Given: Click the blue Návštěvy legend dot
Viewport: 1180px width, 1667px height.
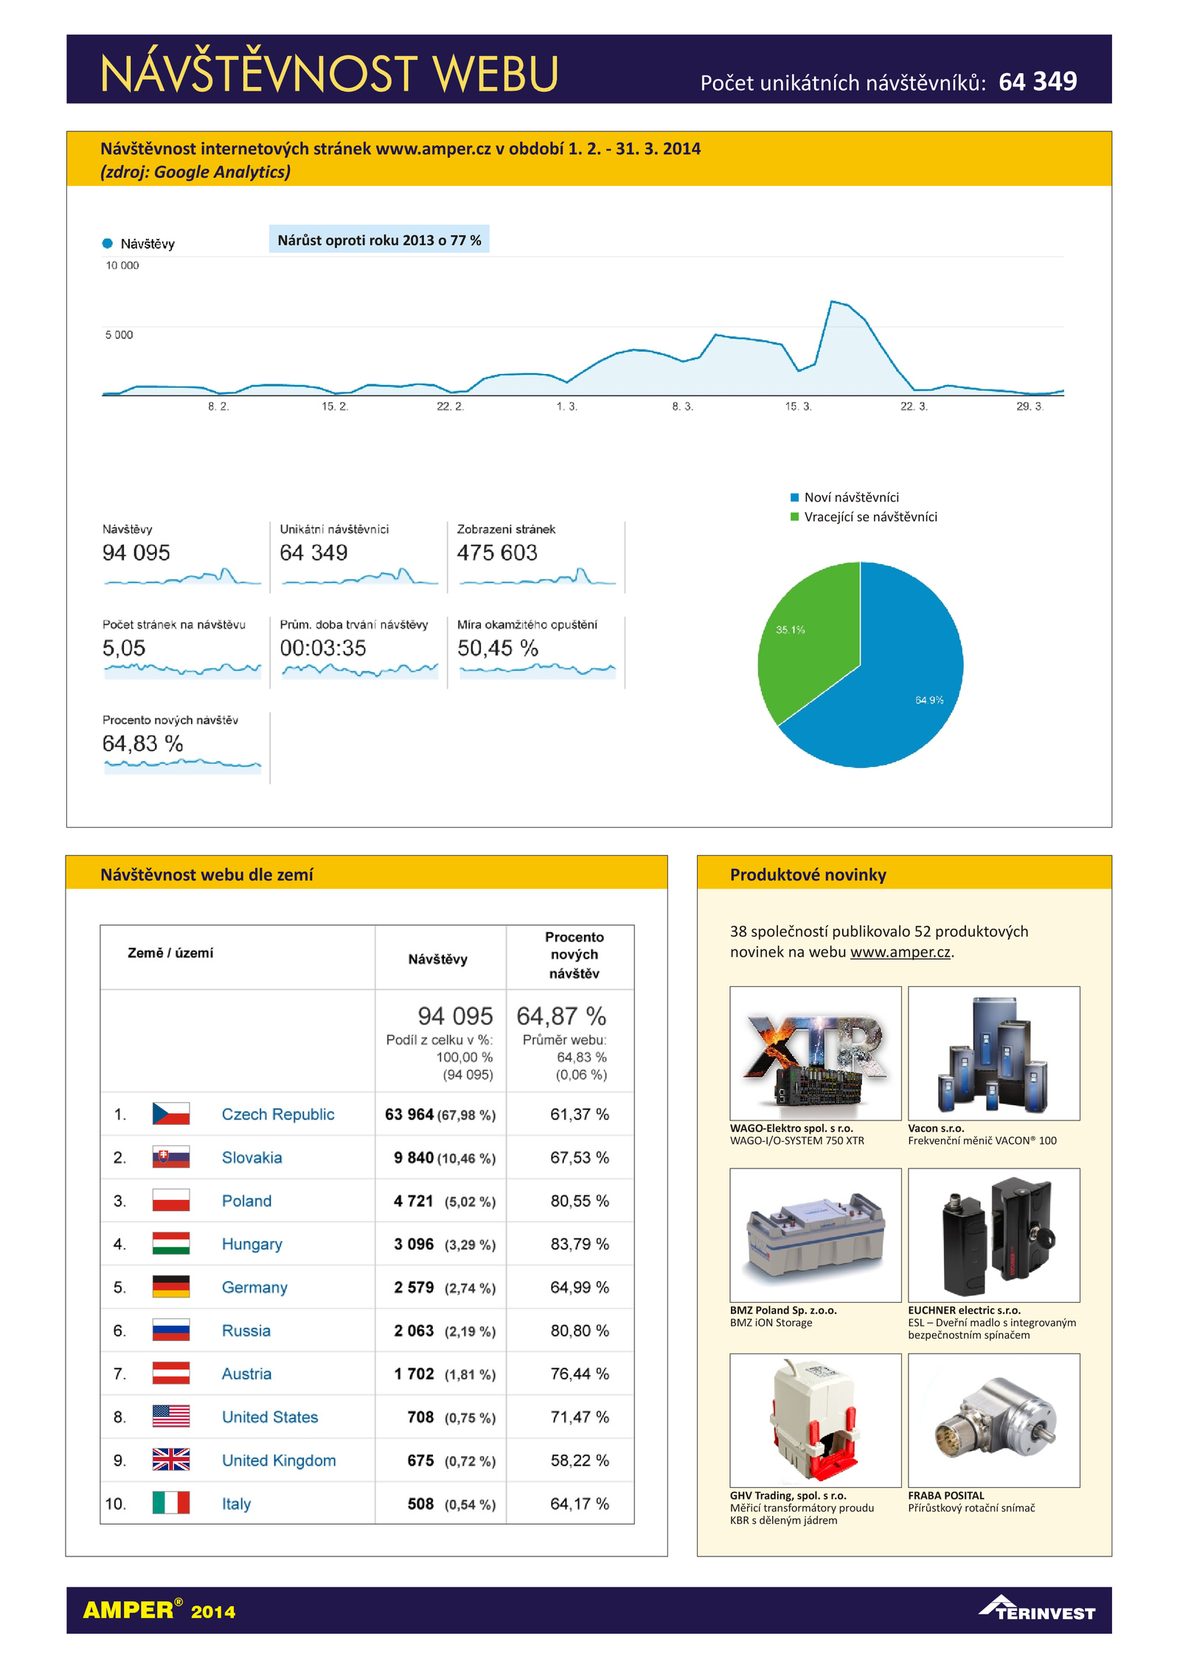Looking at the screenshot, I should click(x=107, y=243).
